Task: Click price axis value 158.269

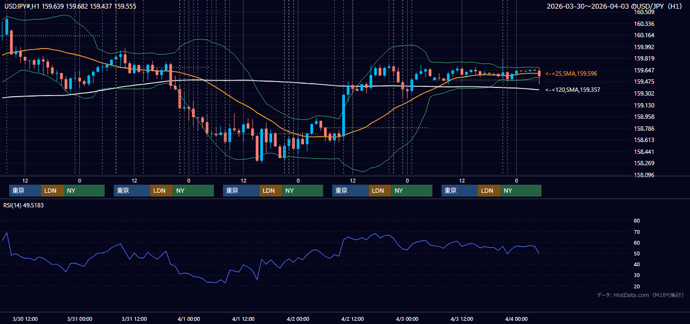Action: [644, 163]
